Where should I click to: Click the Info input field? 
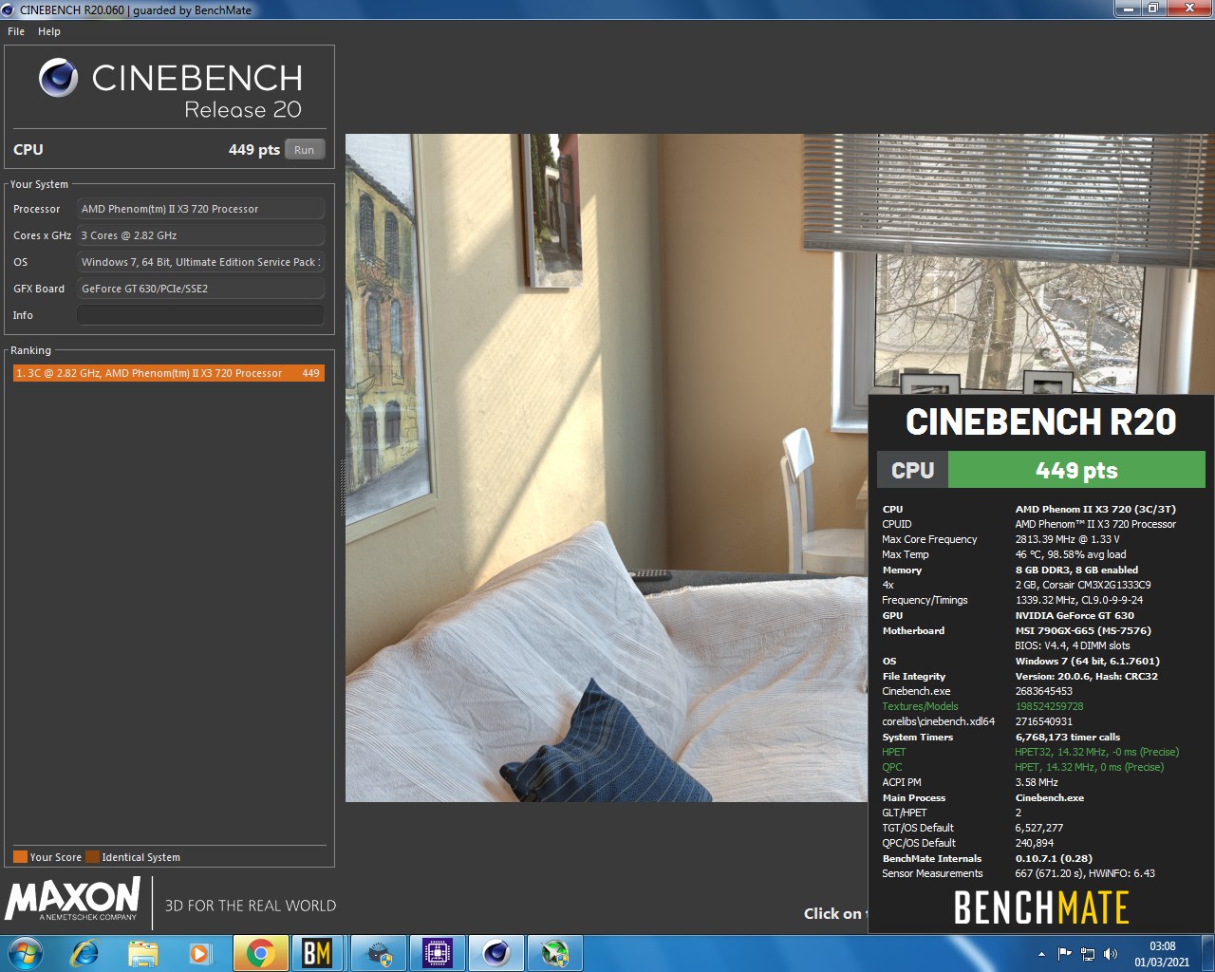[200, 315]
